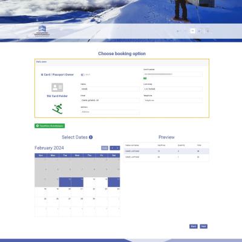Select February 20 on the calendar
242x242 pixels.
[65, 192]
